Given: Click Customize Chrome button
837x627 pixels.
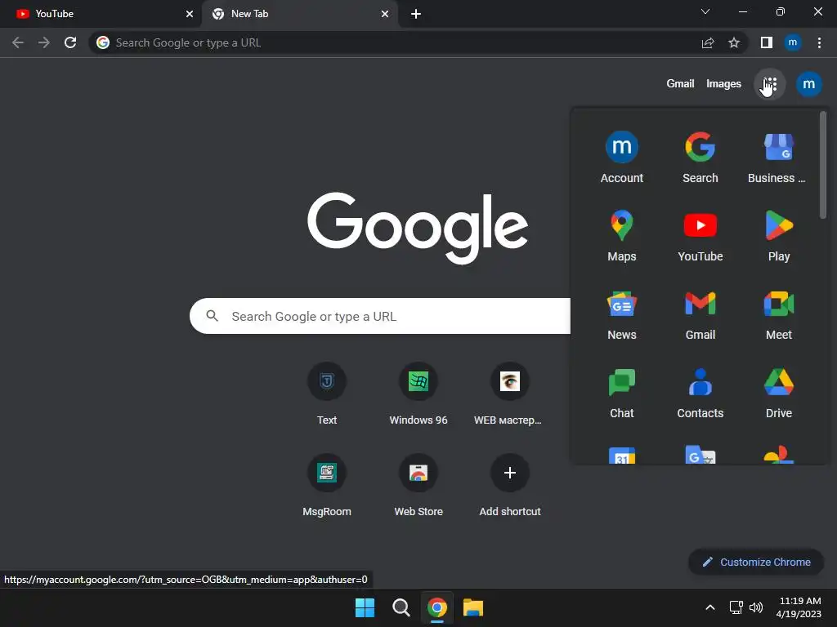Looking at the screenshot, I should click(x=756, y=562).
